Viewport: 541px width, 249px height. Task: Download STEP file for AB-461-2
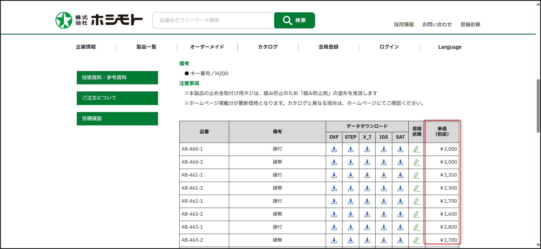point(351,188)
